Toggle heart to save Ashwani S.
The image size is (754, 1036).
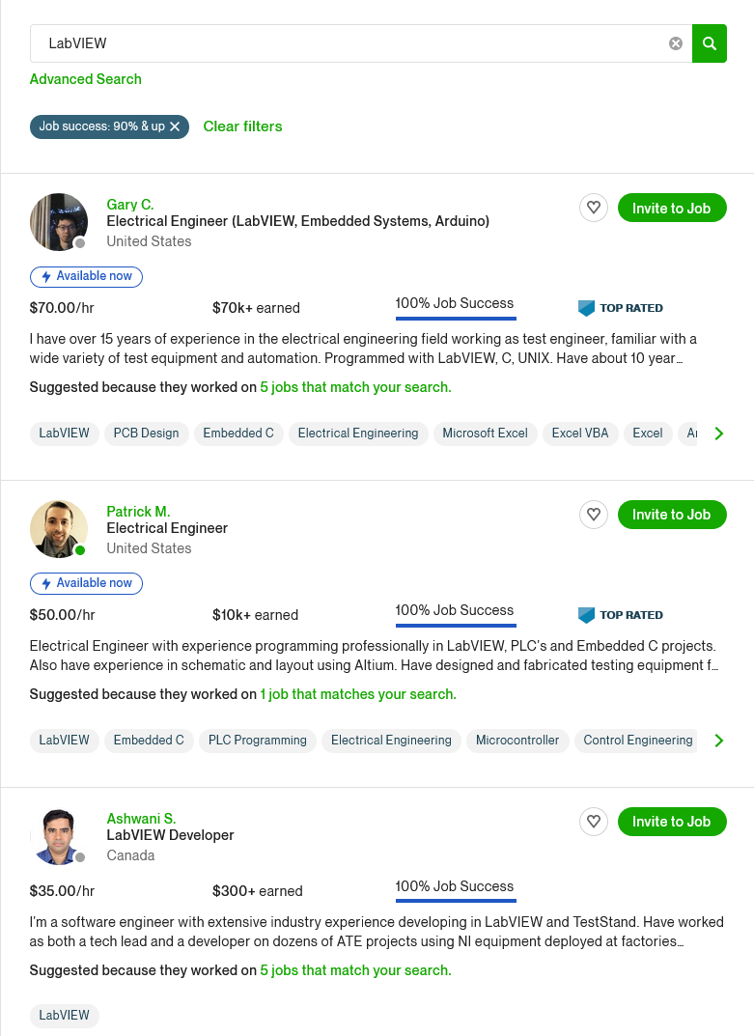point(594,822)
